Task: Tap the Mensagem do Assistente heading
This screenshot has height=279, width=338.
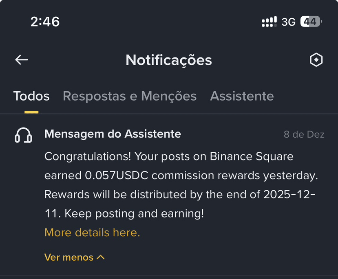Action: click(x=113, y=134)
